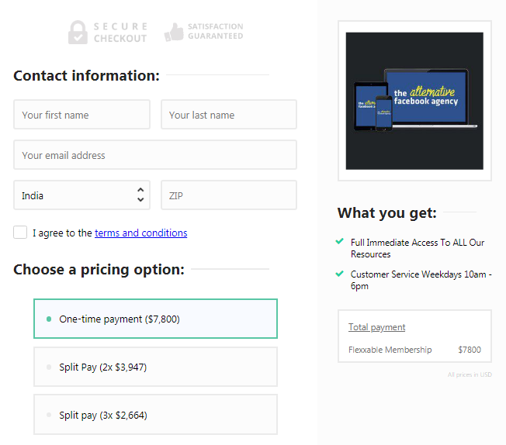The width and height of the screenshot is (506, 445).
Task: Click the green checkmark beside Customer Service
Action: 340,274
